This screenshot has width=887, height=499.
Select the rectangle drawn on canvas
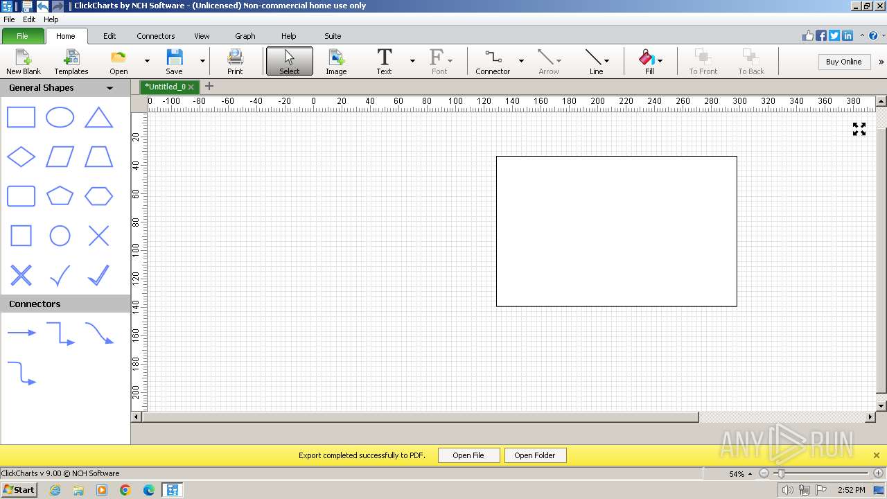tap(616, 231)
